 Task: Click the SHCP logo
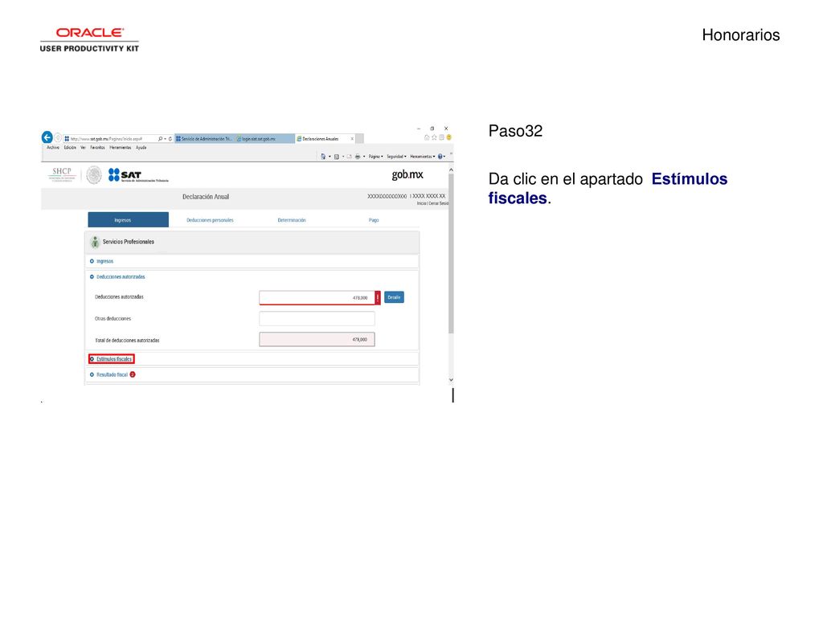[62, 174]
